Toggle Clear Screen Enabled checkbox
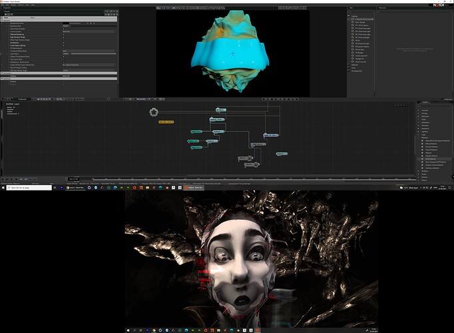 [64, 29]
